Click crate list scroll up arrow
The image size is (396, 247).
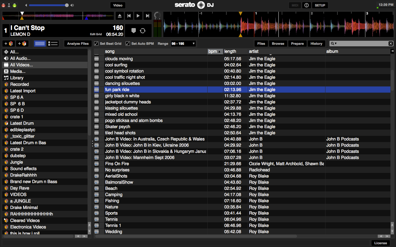89,224
